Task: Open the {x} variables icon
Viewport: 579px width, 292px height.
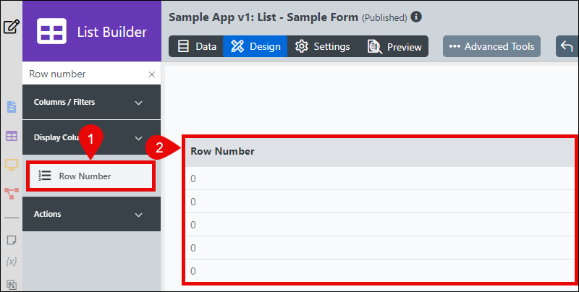Action: pyautogui.click(x=12, y=262)
